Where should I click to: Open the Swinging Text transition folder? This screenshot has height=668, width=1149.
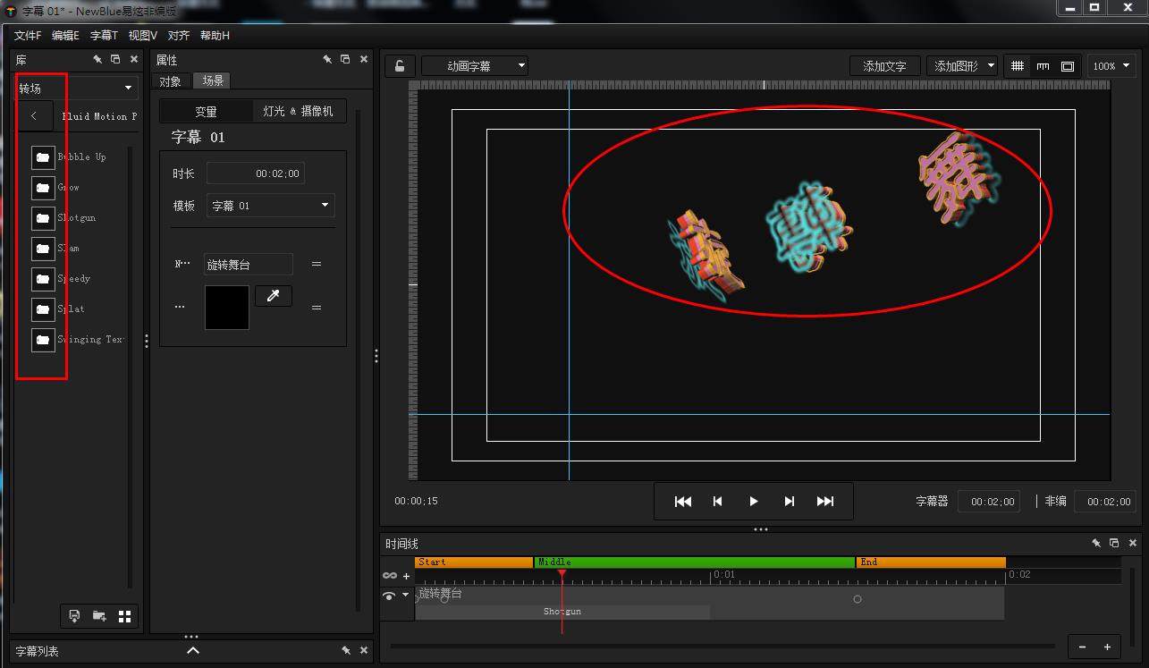[43, 340]
